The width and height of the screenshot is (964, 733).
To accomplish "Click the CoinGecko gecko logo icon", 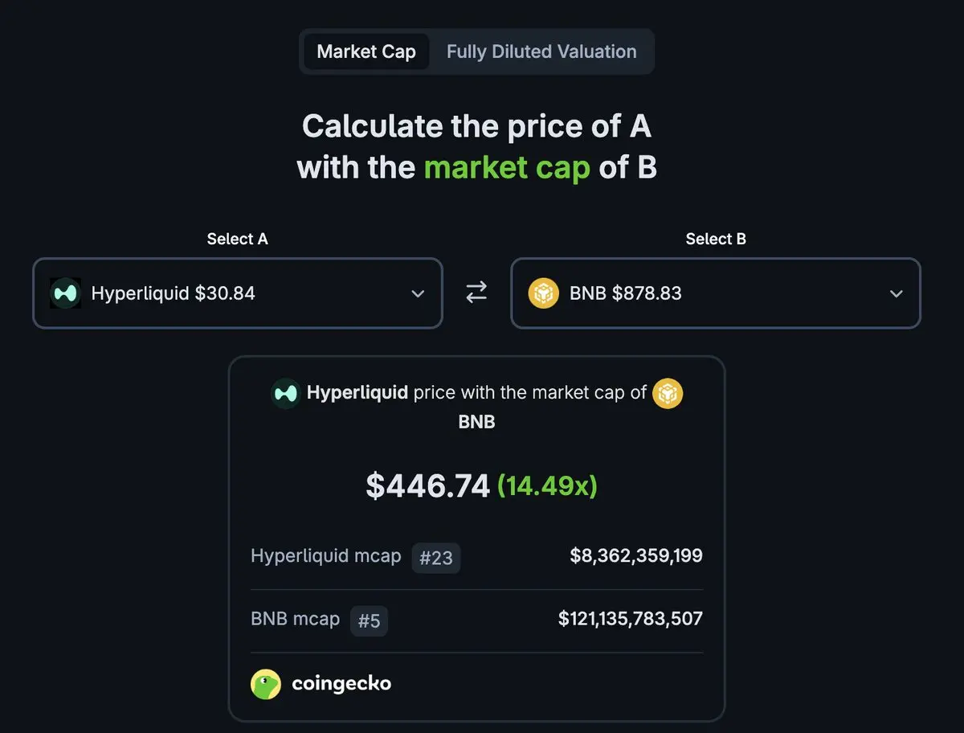I will 266,684.
